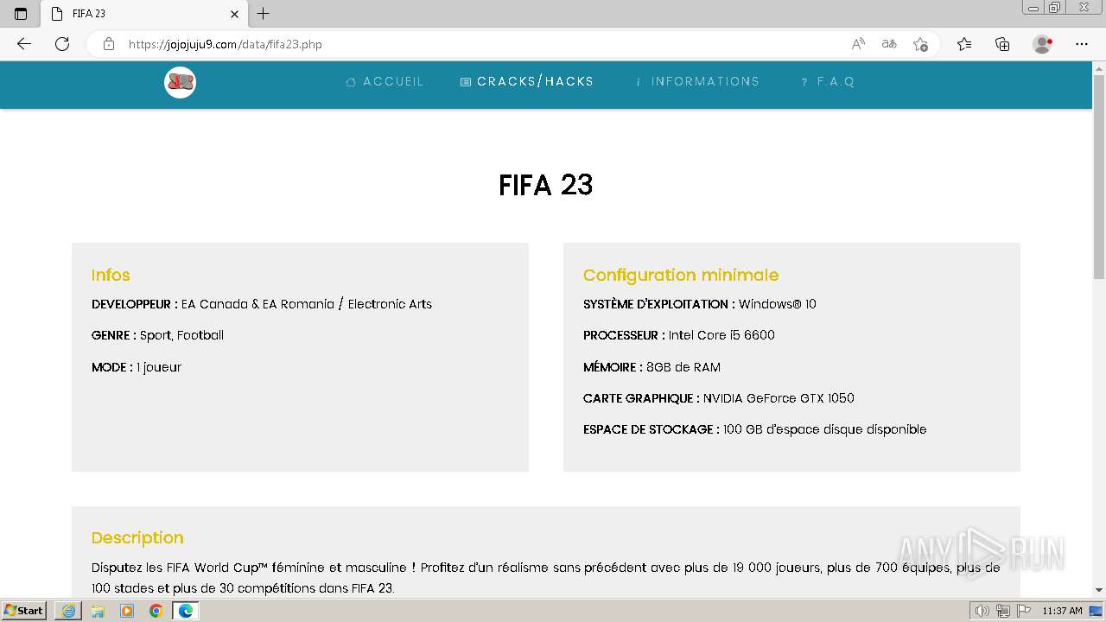
Task: Click the PROCESSEUR Intel Core i5 6600 line
Action: pyautogui.click(x=679, y=335)
